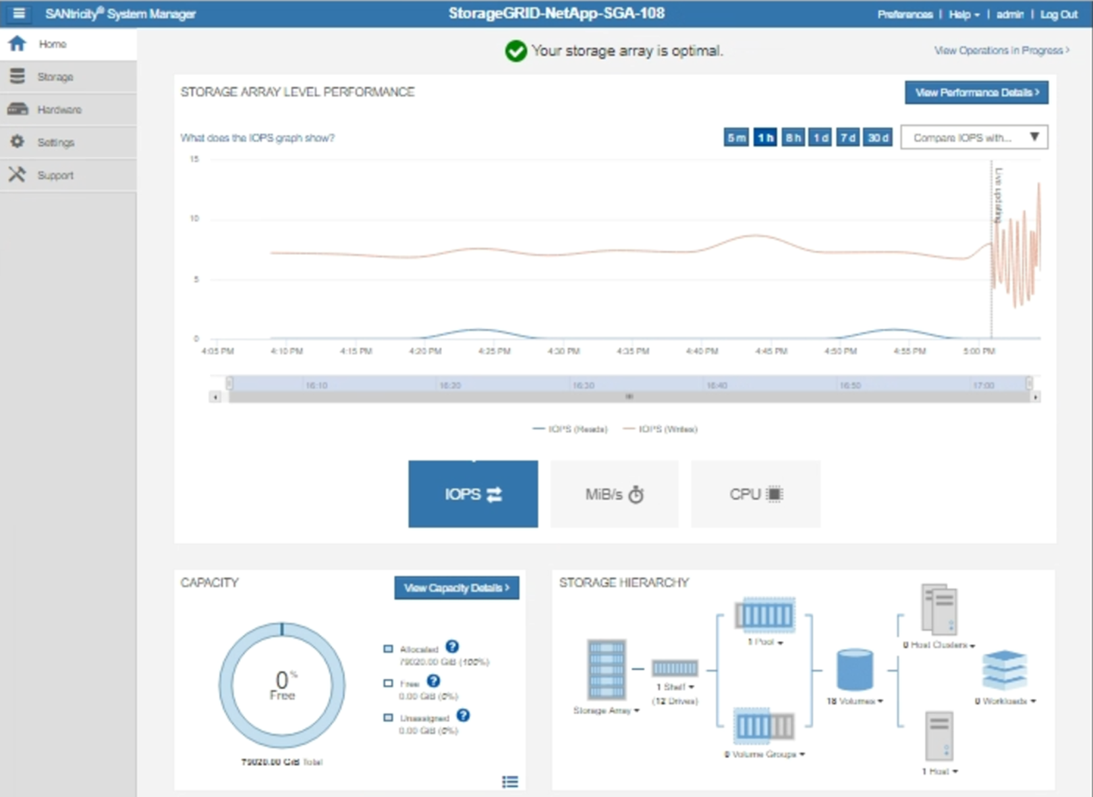Select the Volumes cylinder icon
Image resolution: width=1093 pixels, height=797 pixels.
click(x=854, y=669)
